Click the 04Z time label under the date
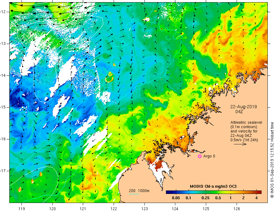The width and height of the screenshot is (274, 212). click(239, 112)
